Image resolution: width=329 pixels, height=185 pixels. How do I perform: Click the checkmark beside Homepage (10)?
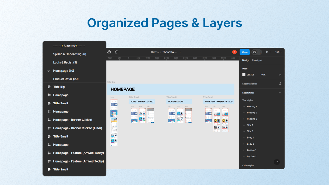coord(48,70)
